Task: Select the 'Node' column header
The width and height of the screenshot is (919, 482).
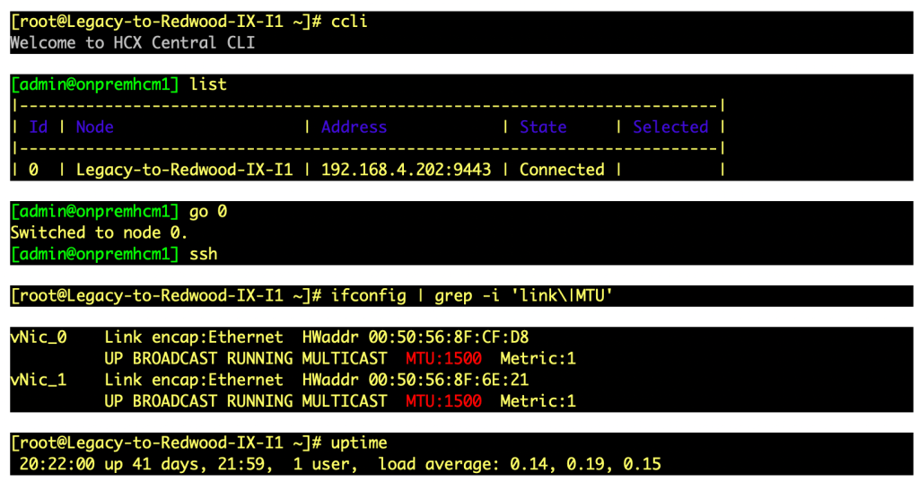Action: [x=94, y=127]
